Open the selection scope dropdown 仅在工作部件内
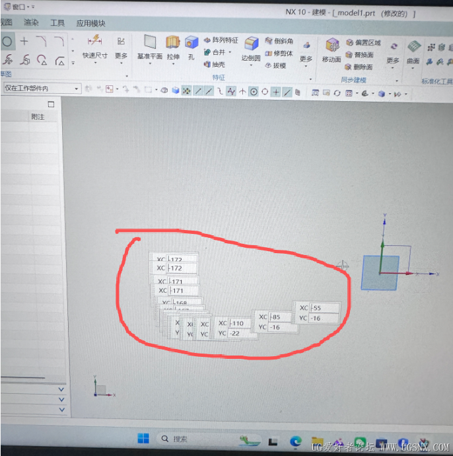Screen dimensions: 453x456 pos(42,88)
